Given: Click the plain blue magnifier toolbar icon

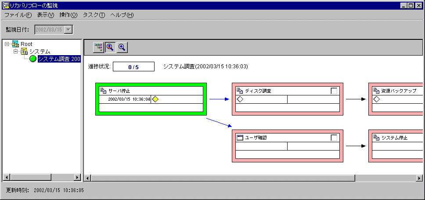Looking at the screenshot, I should [122, 48].
